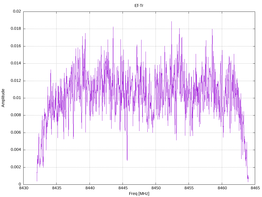Click the 0.008 amplitude tick label
The height and width of the screenshot is (197, 262).
(x=16, y=115)
